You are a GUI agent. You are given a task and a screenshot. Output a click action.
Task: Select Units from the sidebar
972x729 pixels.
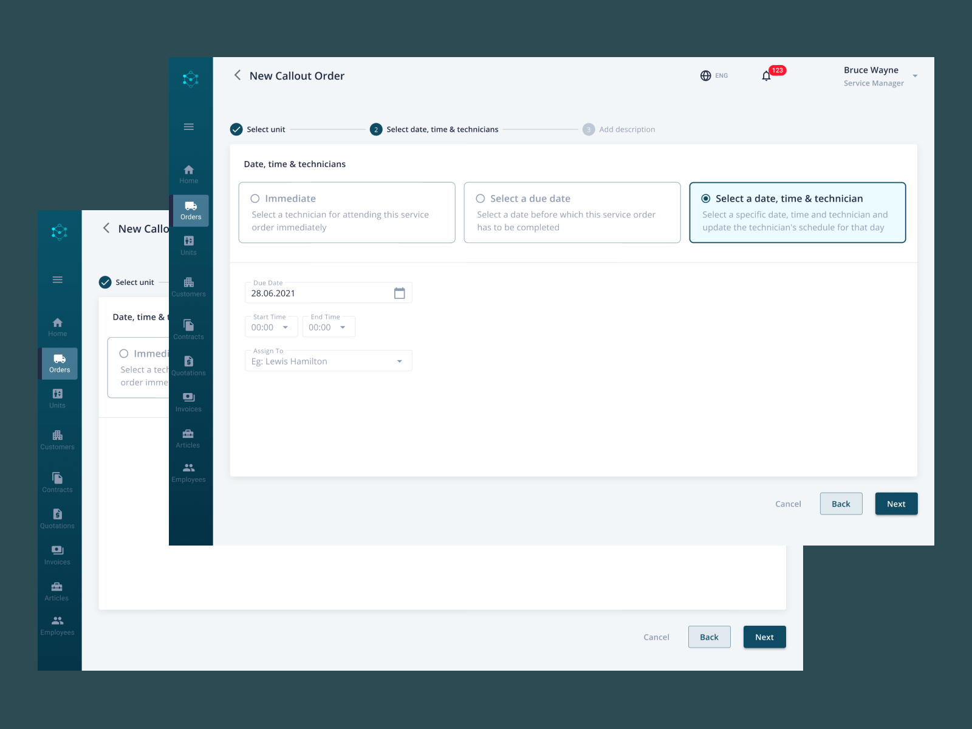188,245
